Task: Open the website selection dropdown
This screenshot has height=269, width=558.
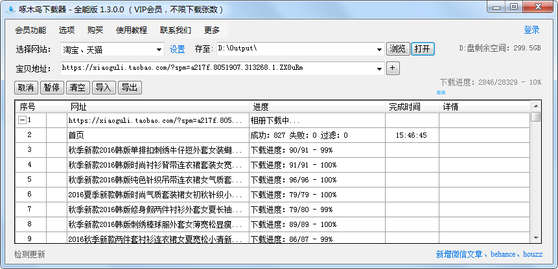Action: coord(159,50)
